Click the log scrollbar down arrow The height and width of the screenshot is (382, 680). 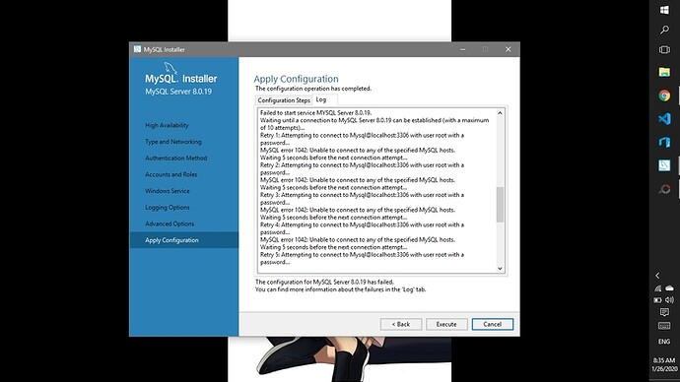tap(500, 269)
